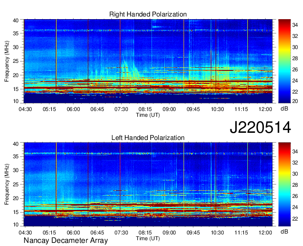Click the 09:00 time tick under Left Handed plot

[x=169, y=233]
